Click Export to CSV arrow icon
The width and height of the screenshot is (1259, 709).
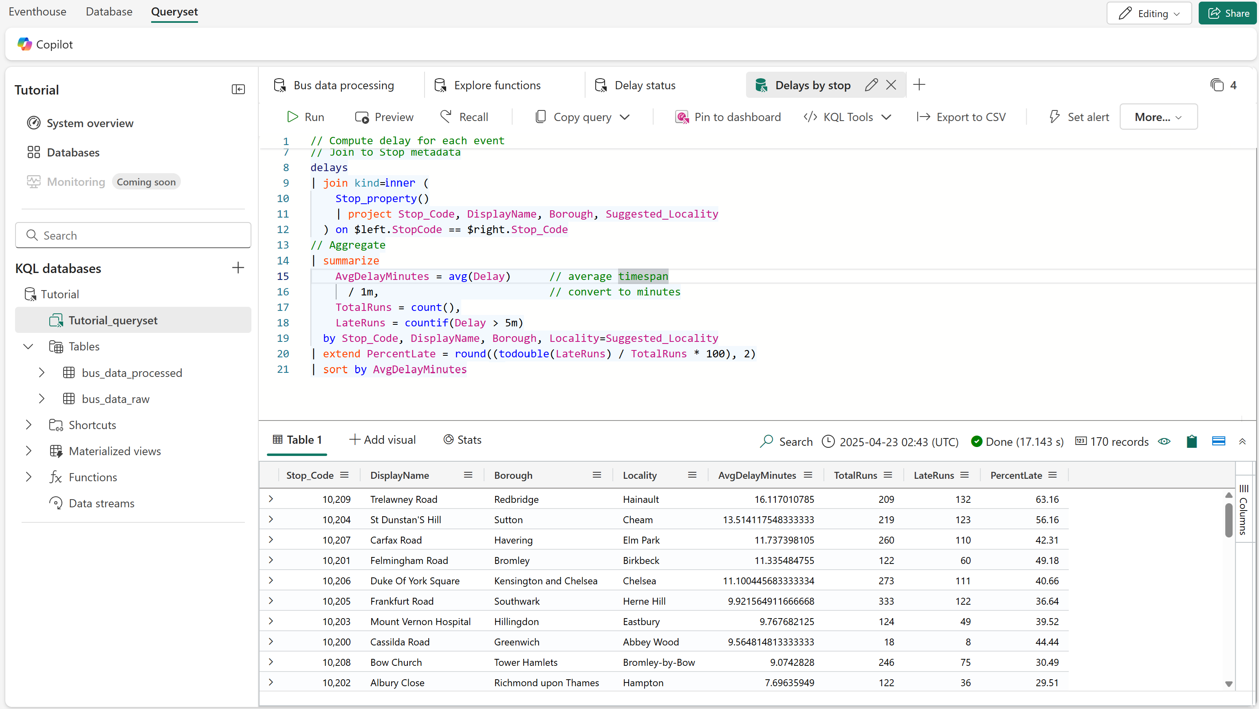click(923, 117)
